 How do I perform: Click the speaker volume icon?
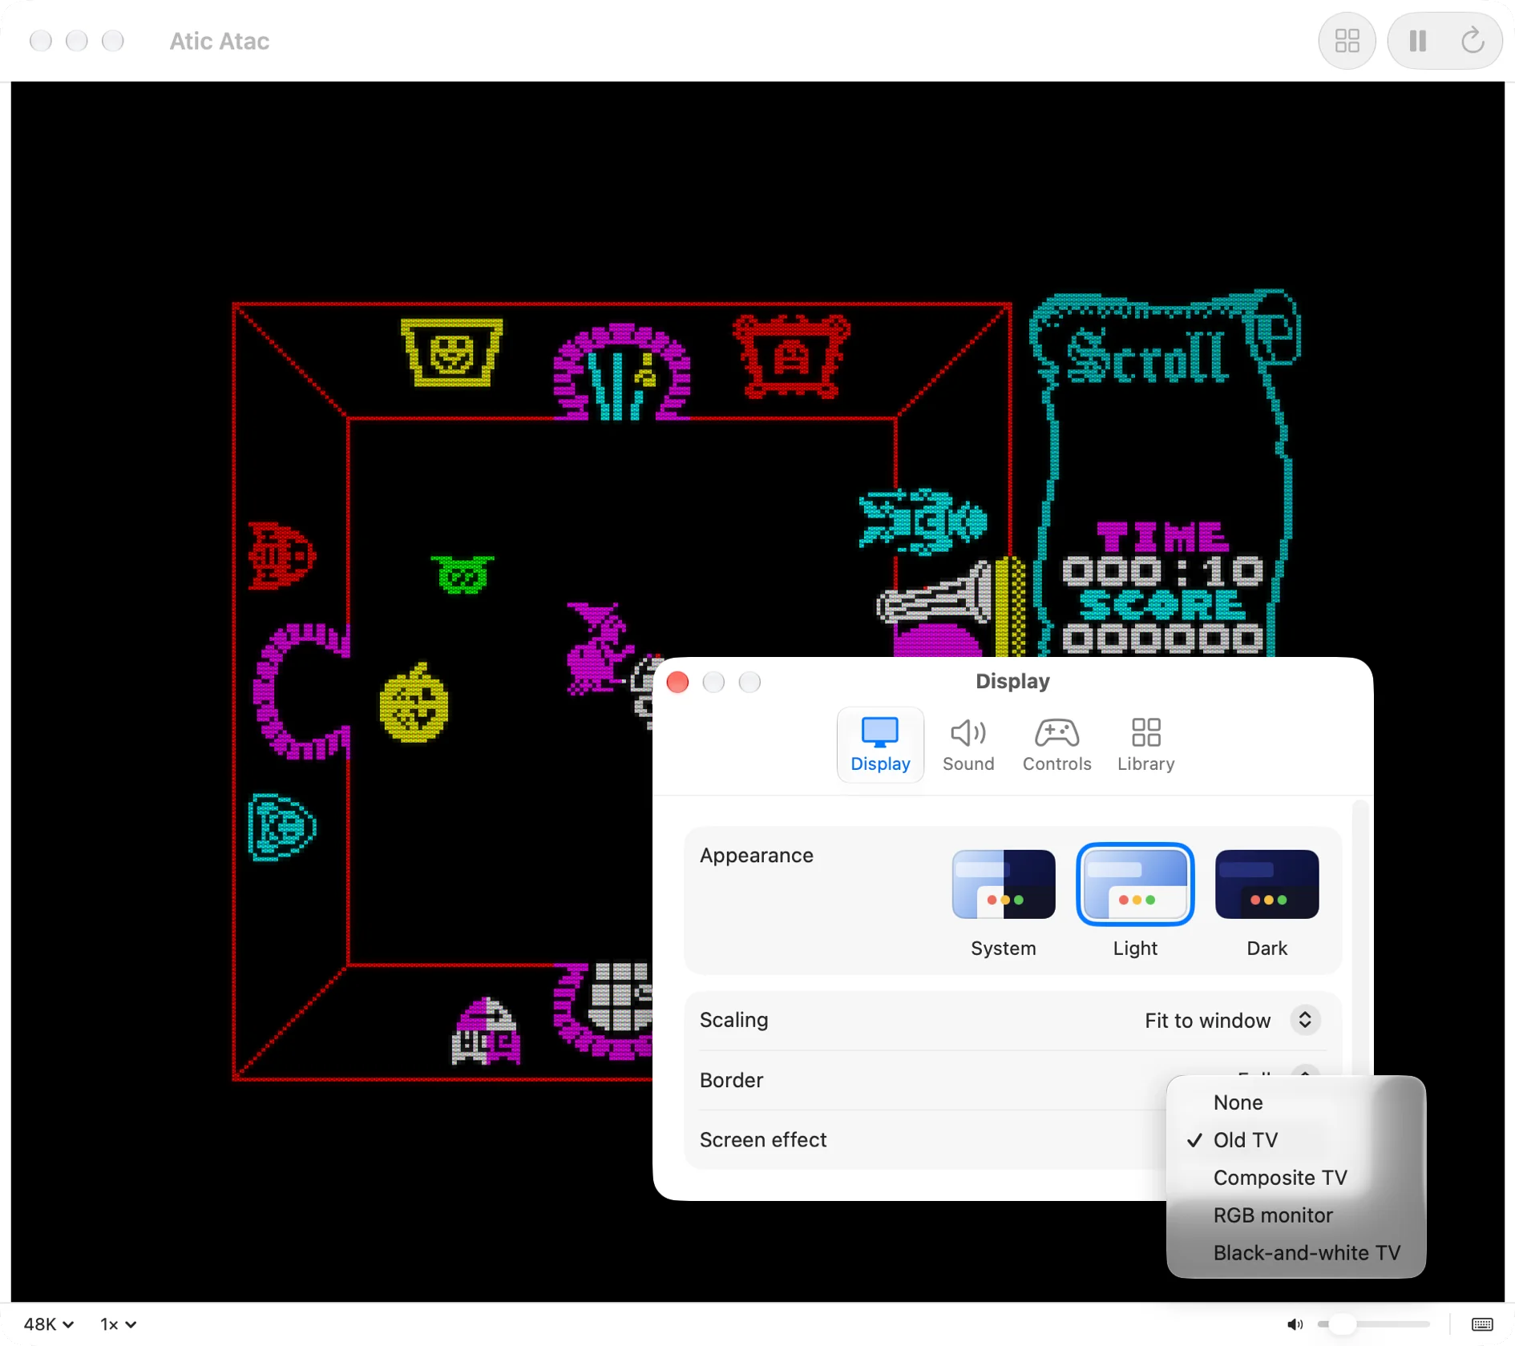[x=1295, y=1324]
